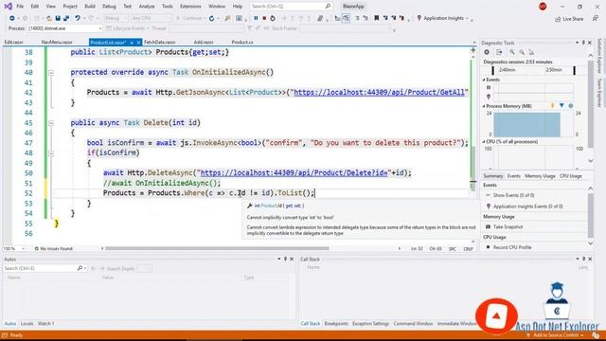Click the search magnifier in Quick Launch
Viewport: 606px width, 341px height.
tap(328, 7)
